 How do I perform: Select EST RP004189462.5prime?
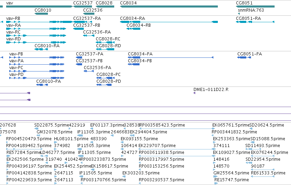click(29, 146)
